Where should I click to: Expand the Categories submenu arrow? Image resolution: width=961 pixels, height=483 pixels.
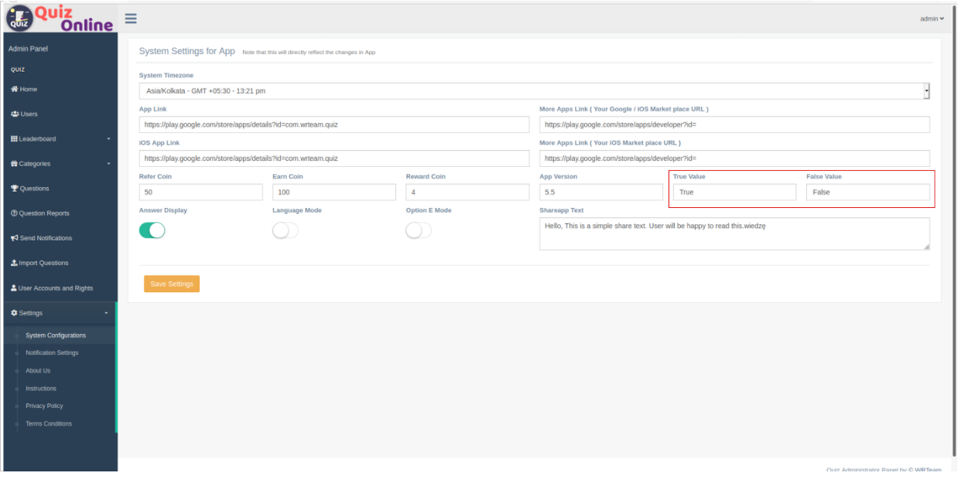[108, 164]
